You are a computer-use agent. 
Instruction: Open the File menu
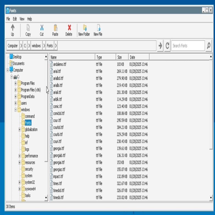(x=8, y=19)
